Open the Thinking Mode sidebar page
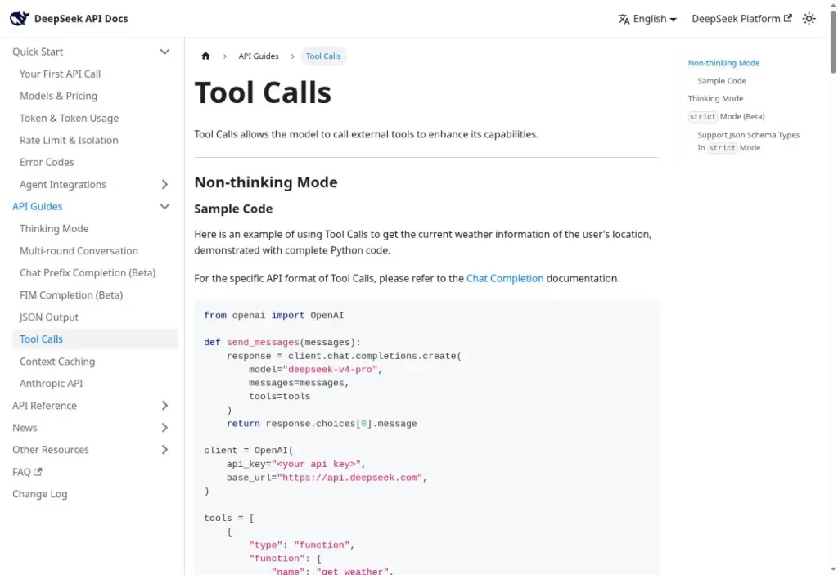 (54, 229)
